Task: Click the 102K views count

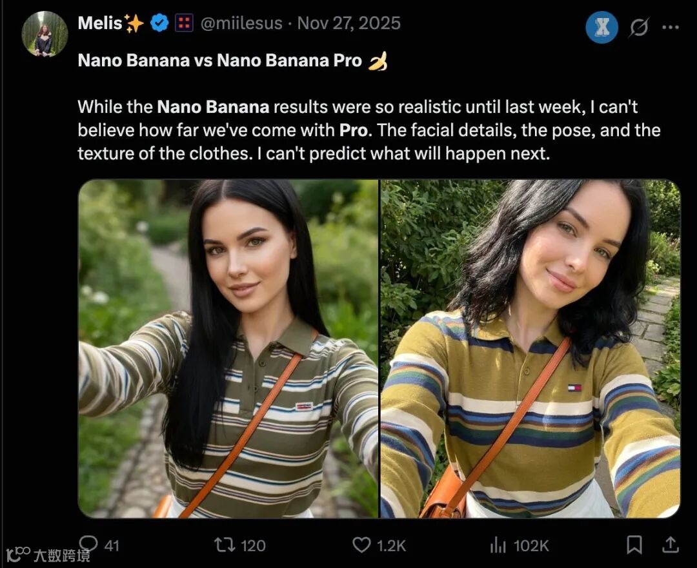Action: click(531, 545)
